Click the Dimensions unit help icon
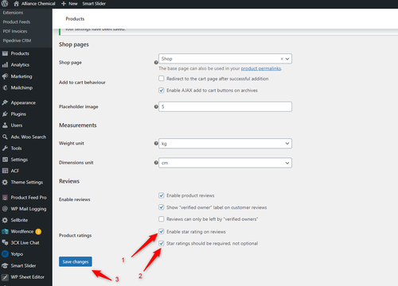398x286 pixels. coord(156,163)
